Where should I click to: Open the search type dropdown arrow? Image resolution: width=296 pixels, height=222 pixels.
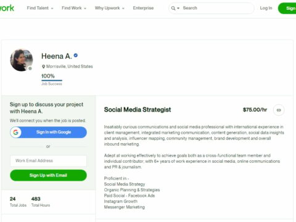[x=178, y=8]
